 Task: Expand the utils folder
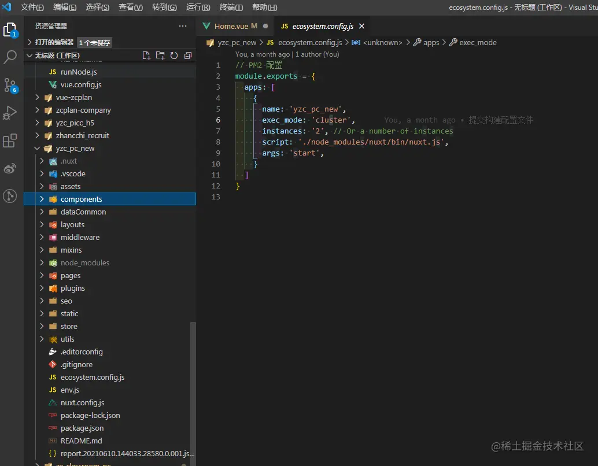point(68,339)
